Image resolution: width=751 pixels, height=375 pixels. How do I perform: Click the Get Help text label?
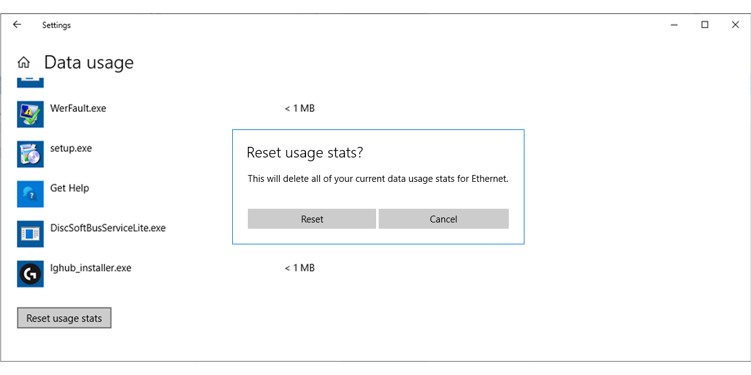(x=69, y=187)
